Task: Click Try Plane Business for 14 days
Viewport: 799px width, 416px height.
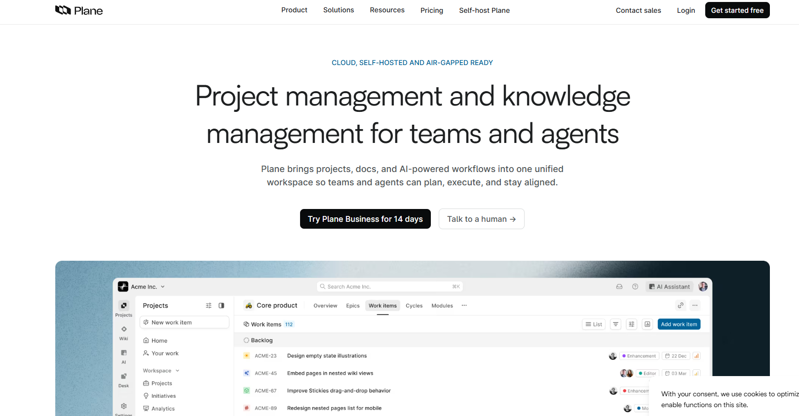Action: click(365, 219)
